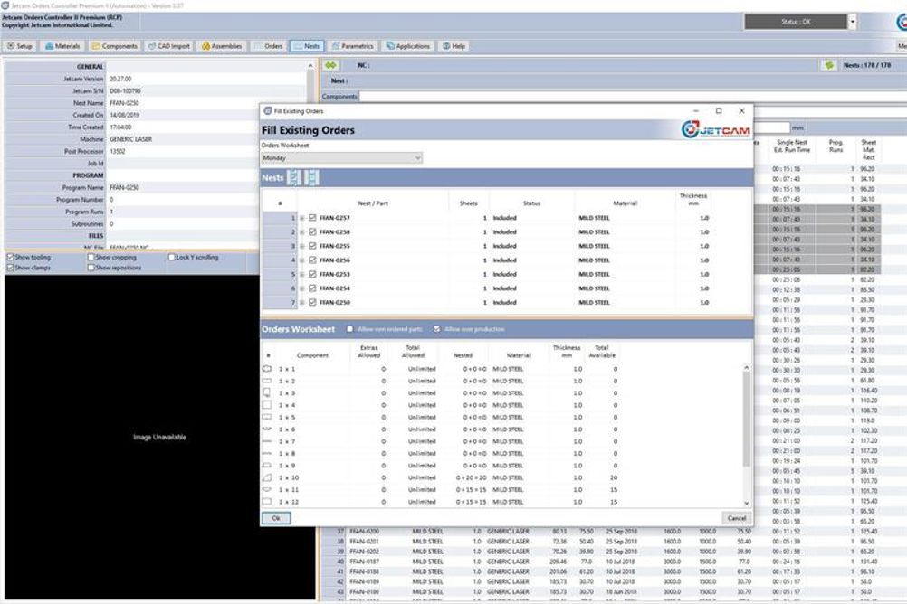
Task: Click the shape icon for component 1 x 6
Action: [267, 429]
